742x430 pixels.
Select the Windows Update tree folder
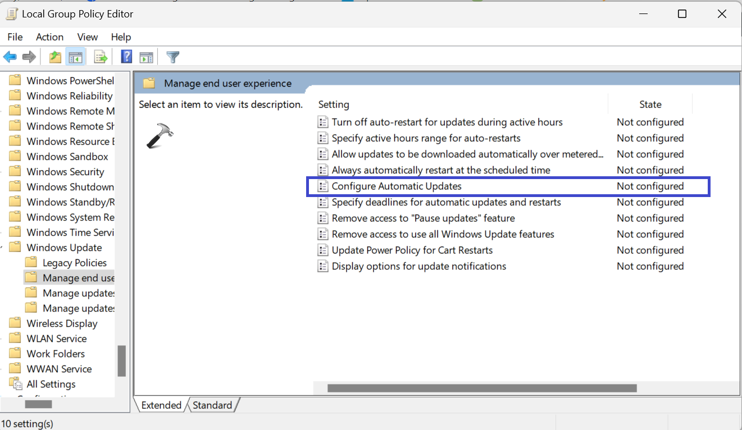click(64, 248)
